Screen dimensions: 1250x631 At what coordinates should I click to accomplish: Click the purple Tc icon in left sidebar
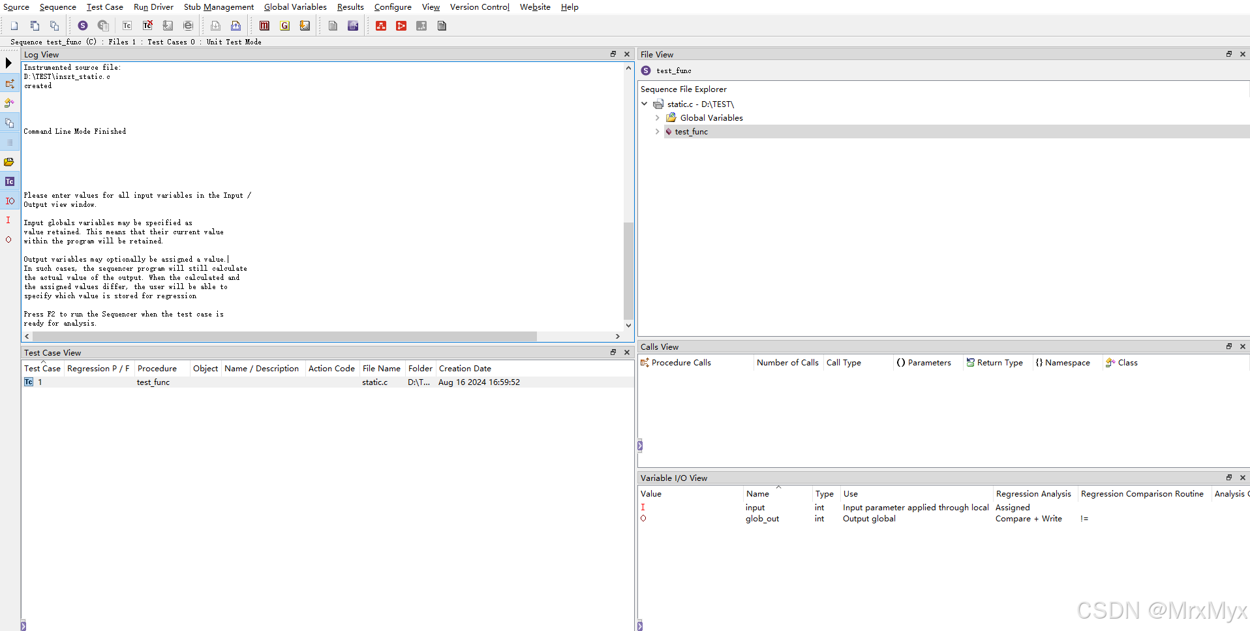point(10,181)
